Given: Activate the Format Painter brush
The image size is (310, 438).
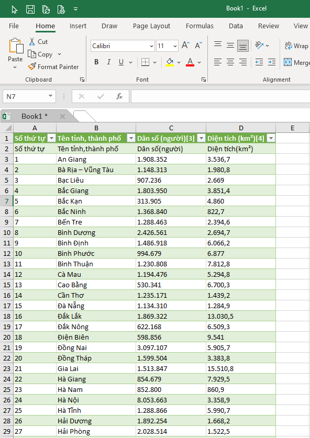Looking at the screenshot, I should (53, 67).
